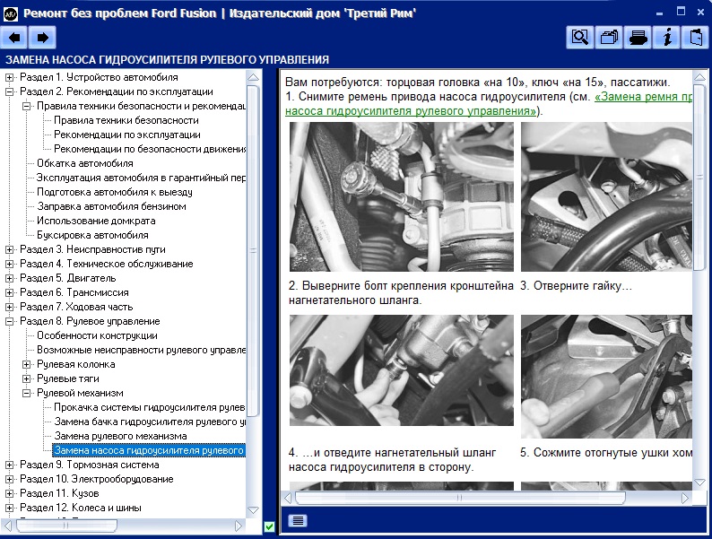The width and height of the screenshot is (712, 539).
Task: Print the page with printer icon
Action: [x=638, y=38]
